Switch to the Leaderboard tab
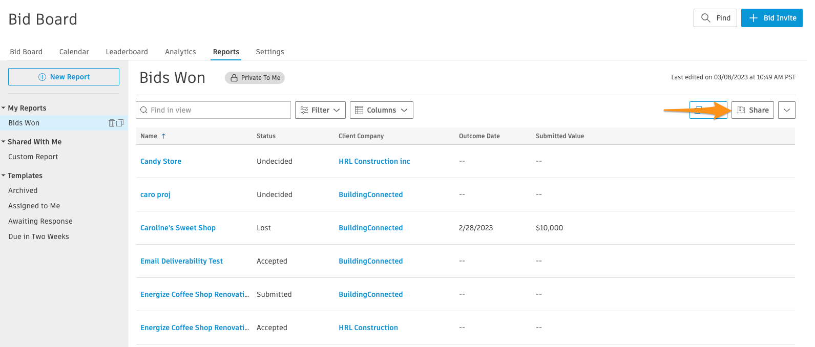The height and width of the screenshot is (347, 815). pos(127,52)
